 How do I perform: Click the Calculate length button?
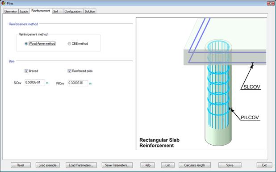195,165
